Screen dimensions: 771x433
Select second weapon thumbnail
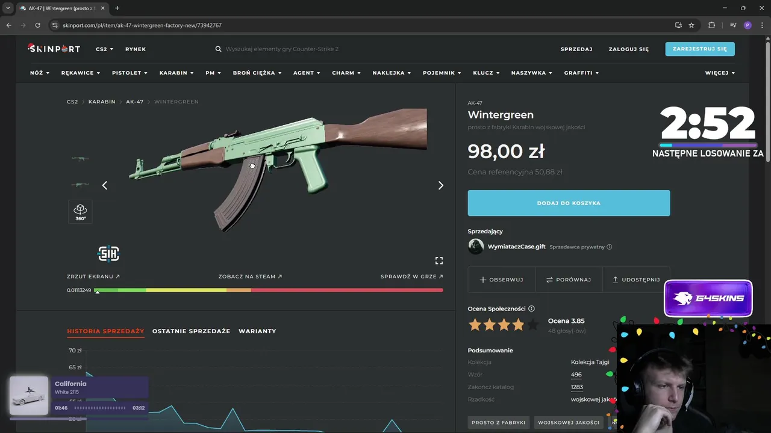coord(80,185)
